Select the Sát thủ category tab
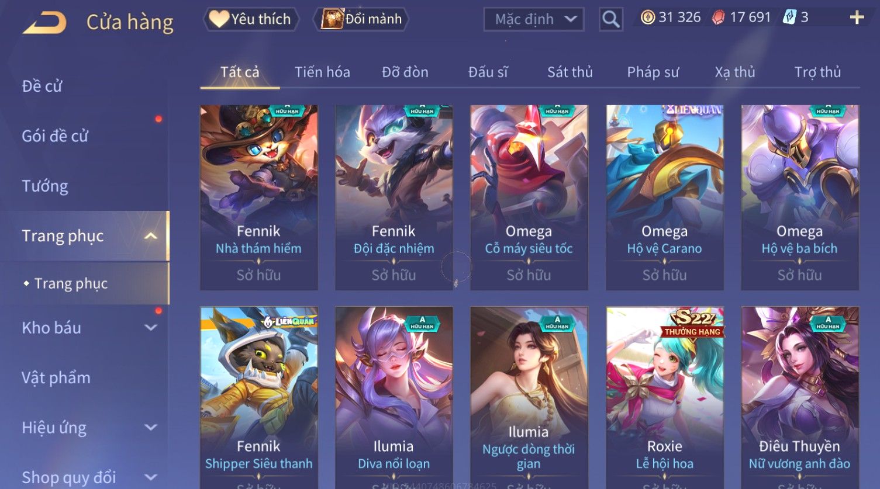 pyautogui.click(x=570, y=72)
